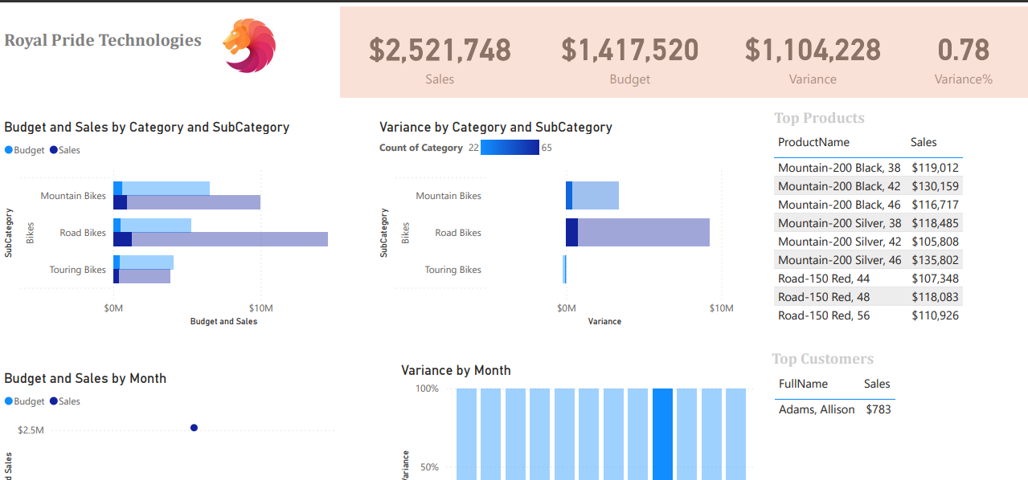Image resolution: width=1028 pixels, height=480 pixels.
Task: Click Adams, Allison customer row
Action: click(835, 409)
